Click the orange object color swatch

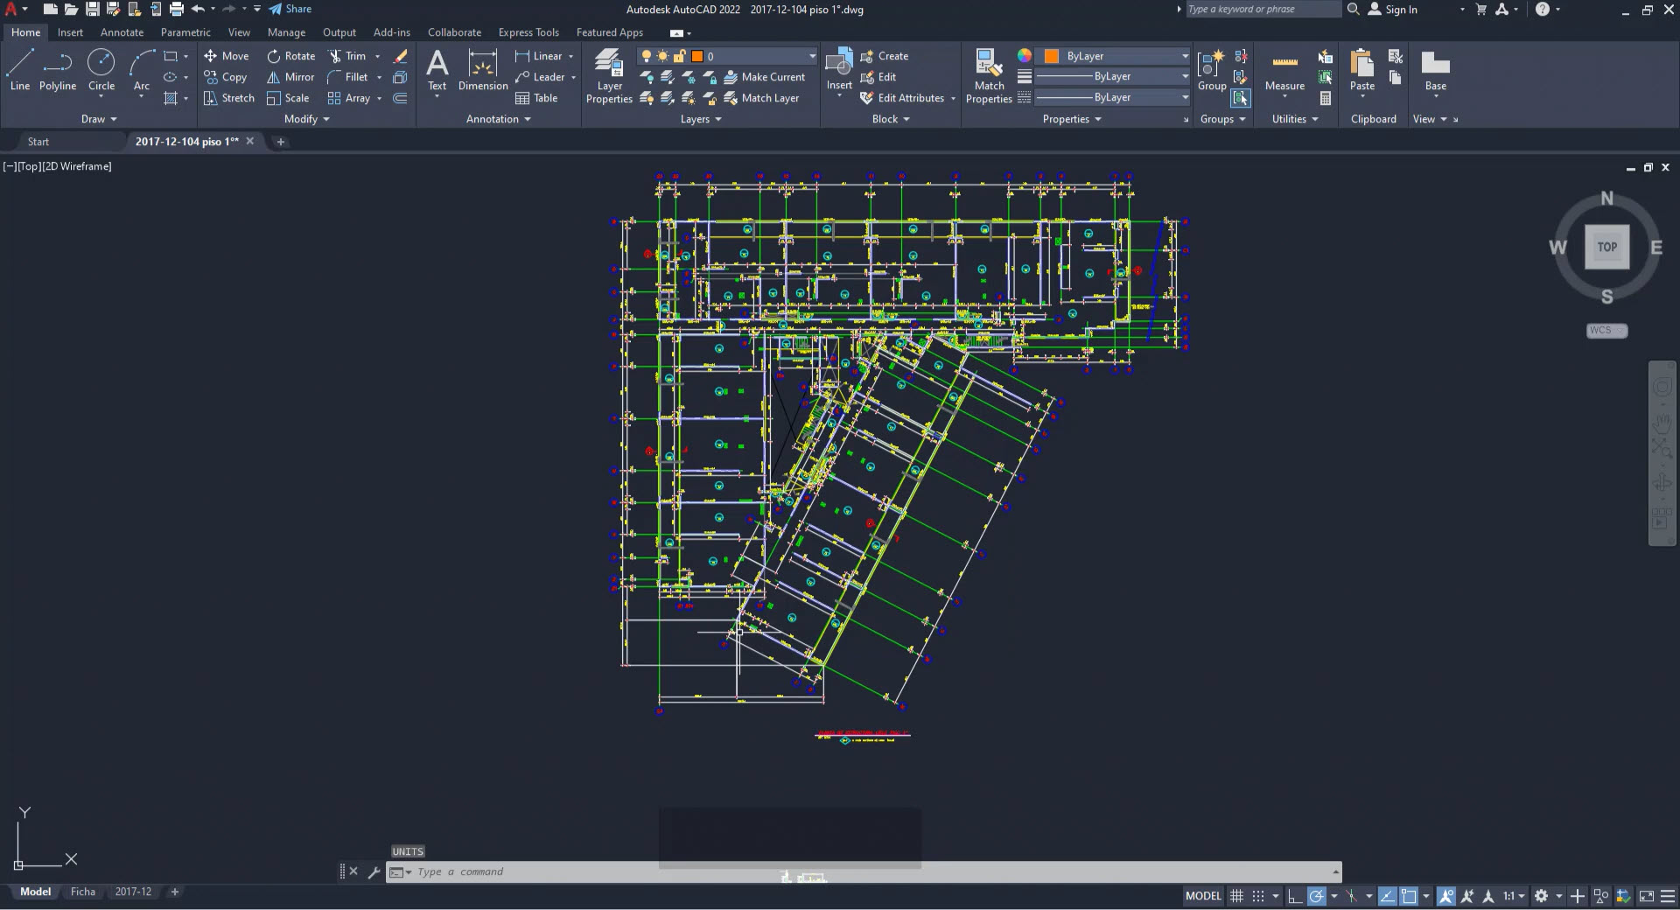point(1052,56)
